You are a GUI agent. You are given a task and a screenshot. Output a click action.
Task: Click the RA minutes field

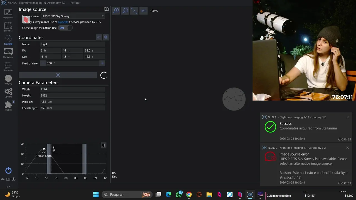(x=72, y=51)
